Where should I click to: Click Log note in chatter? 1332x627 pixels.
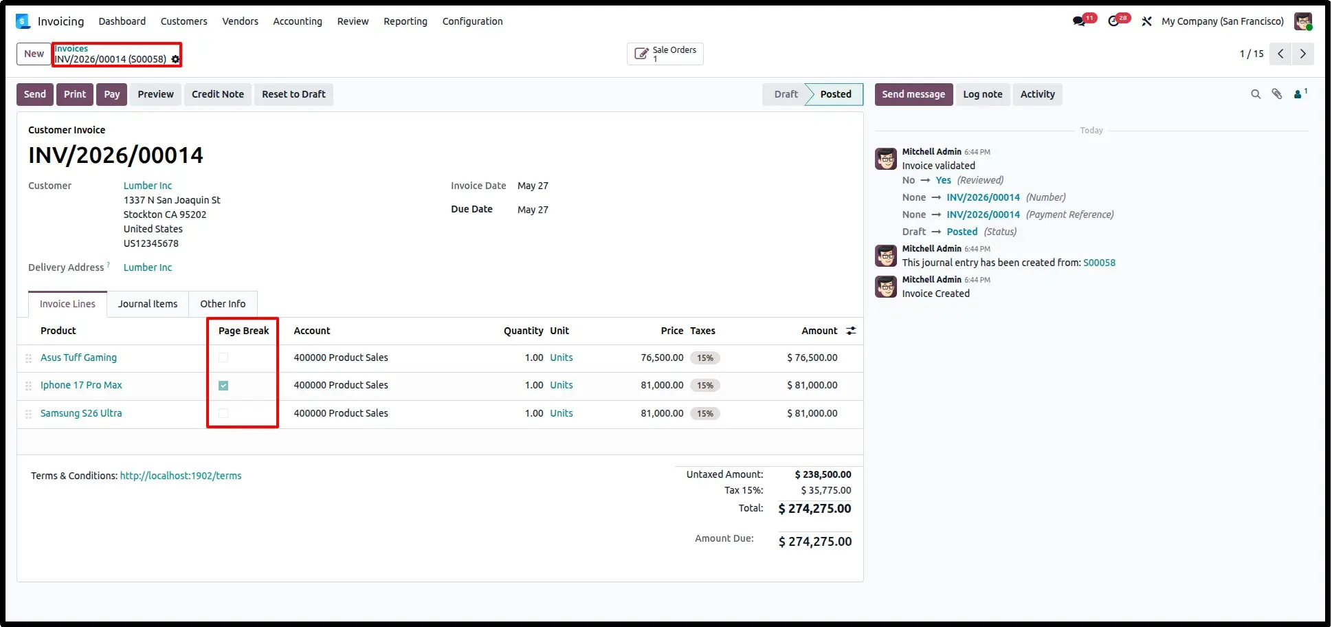pos(982,94)
